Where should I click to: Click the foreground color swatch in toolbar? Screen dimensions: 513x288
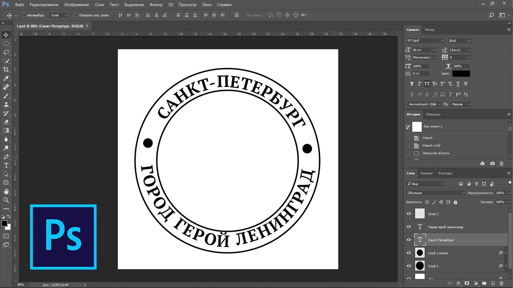(4, 224)
